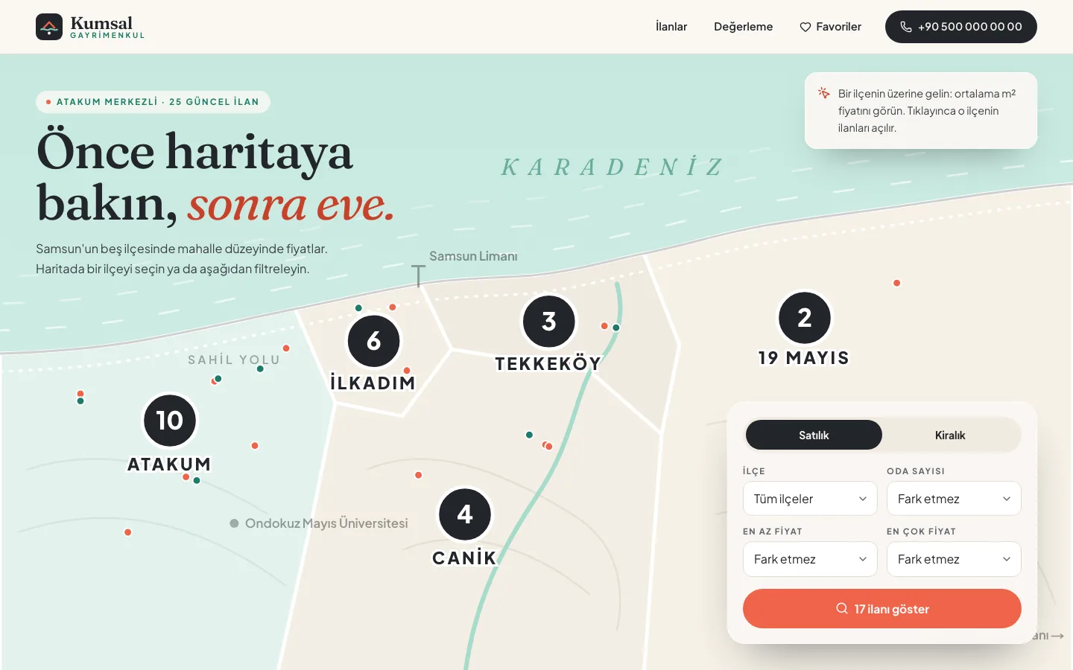Switch to Satılık listings
1073x670 pixels.
click(814, 435)
